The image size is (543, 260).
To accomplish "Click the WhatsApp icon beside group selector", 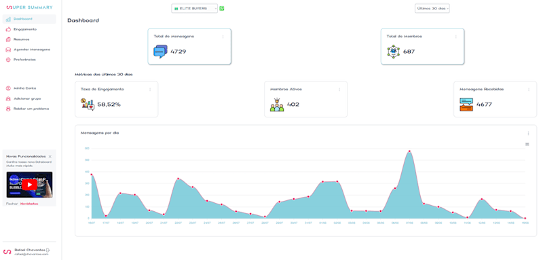I will (222, 8).
